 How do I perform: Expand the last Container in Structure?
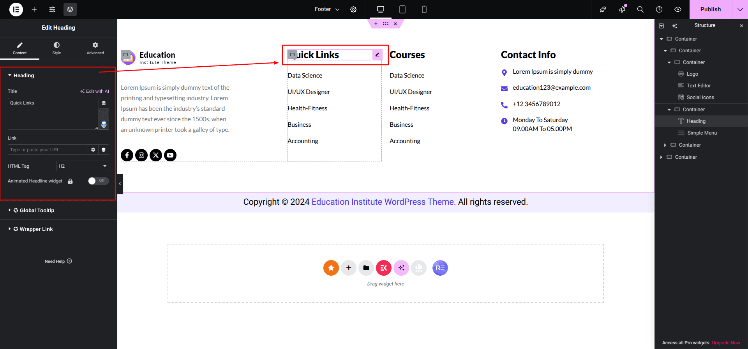tap(662, 157)
